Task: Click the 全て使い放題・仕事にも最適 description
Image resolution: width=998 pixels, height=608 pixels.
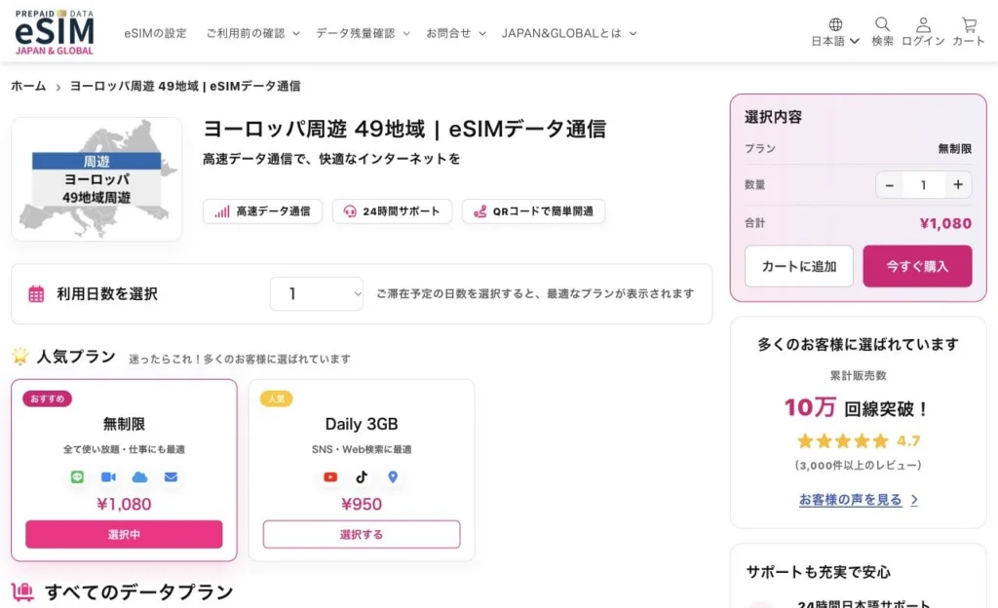Action: [x=124, y=449]
